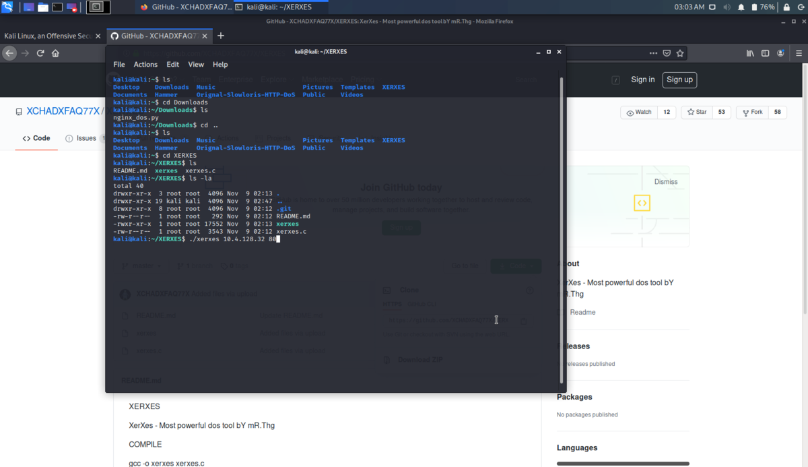Launch terminal emulator from the top panel
808x467 pixels.
point(57,7)
